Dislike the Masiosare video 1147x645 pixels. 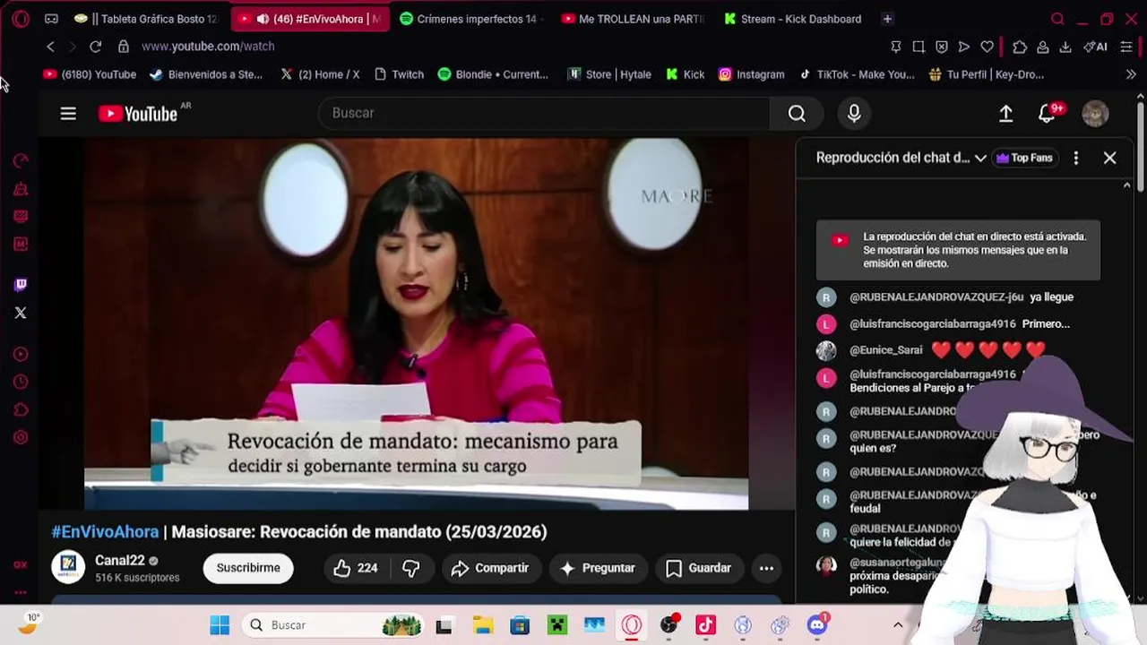(x=410, y=568)
